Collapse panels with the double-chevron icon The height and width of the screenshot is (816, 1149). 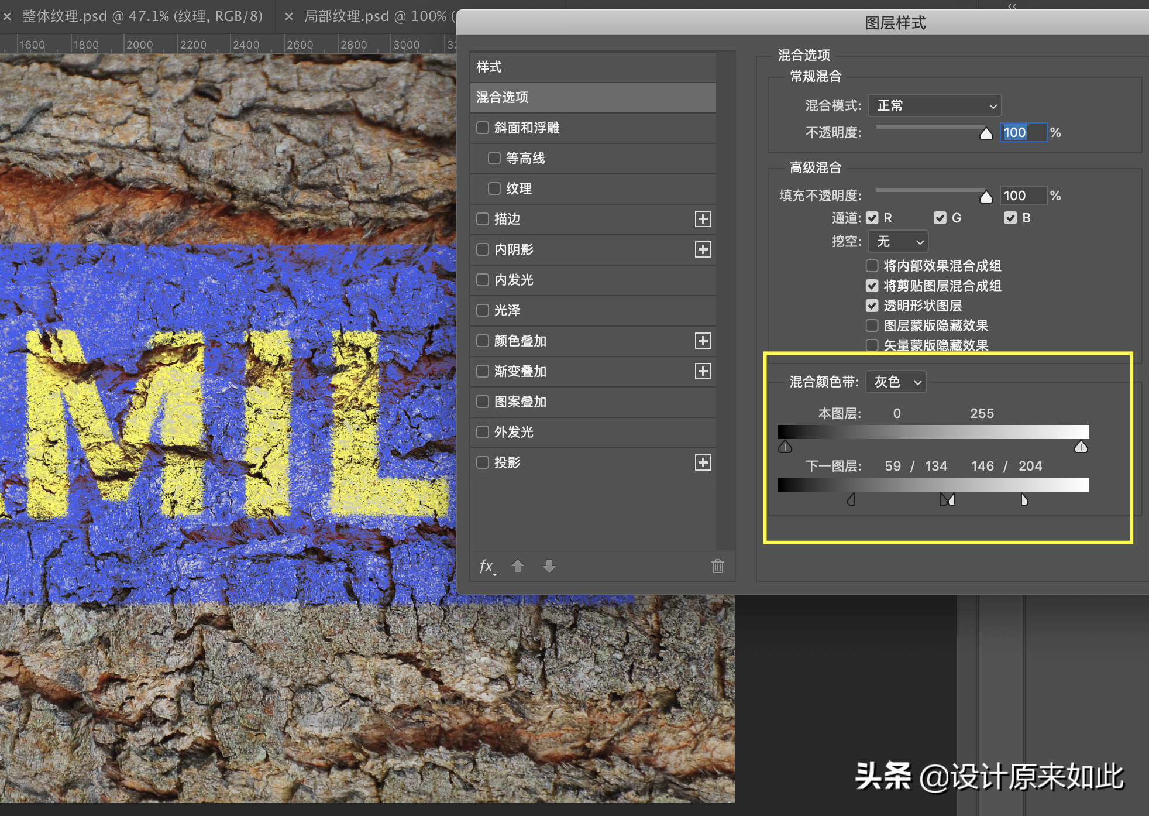tap(1012, 6)
